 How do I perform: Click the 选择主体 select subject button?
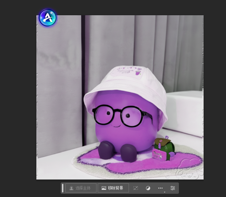click(81, 188)
